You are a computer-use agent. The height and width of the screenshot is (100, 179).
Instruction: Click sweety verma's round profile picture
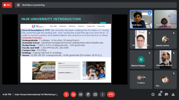click(x=165, y=39)
